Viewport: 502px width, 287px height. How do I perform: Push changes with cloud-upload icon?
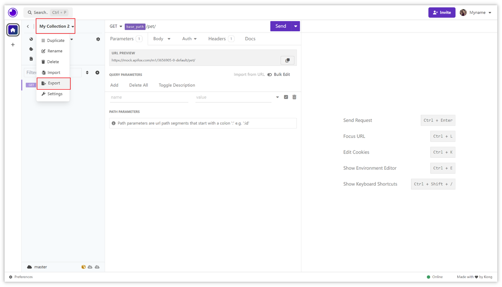(97, 267)
